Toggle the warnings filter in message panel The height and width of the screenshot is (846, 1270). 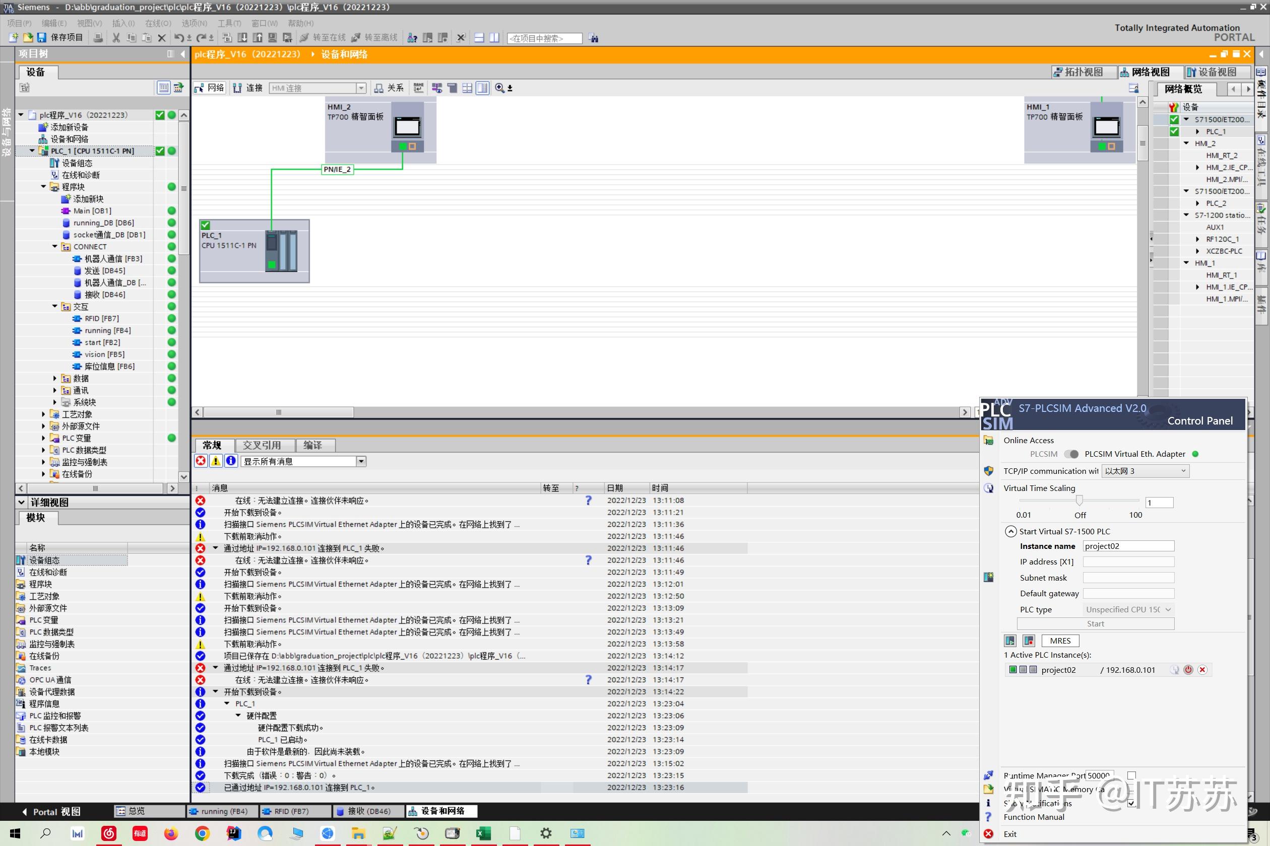(x=216, y=461)
